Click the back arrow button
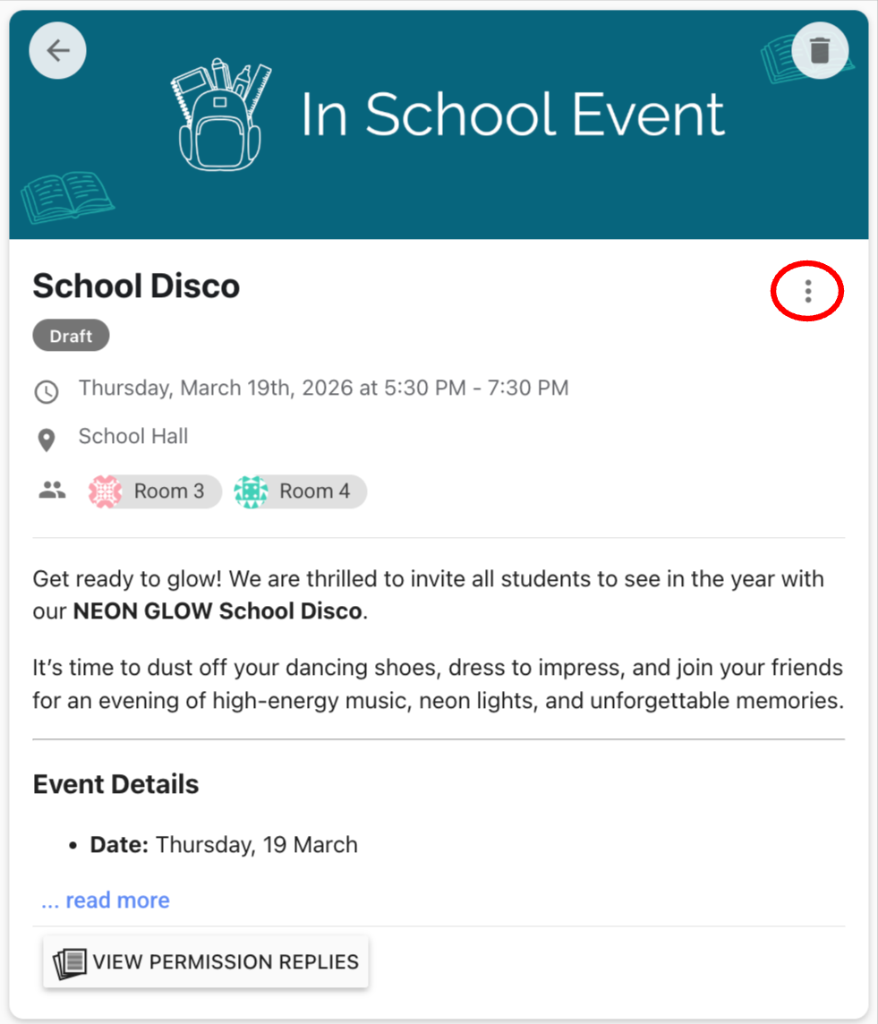The height and width of the screenshot is (1024, 878). tap(58, 50)
